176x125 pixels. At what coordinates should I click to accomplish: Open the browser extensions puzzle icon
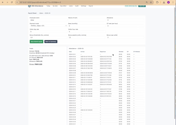(157, 2)
